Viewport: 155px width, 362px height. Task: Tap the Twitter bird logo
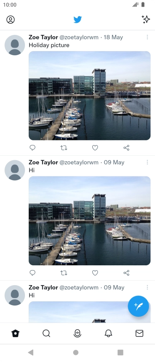(78, 20)
